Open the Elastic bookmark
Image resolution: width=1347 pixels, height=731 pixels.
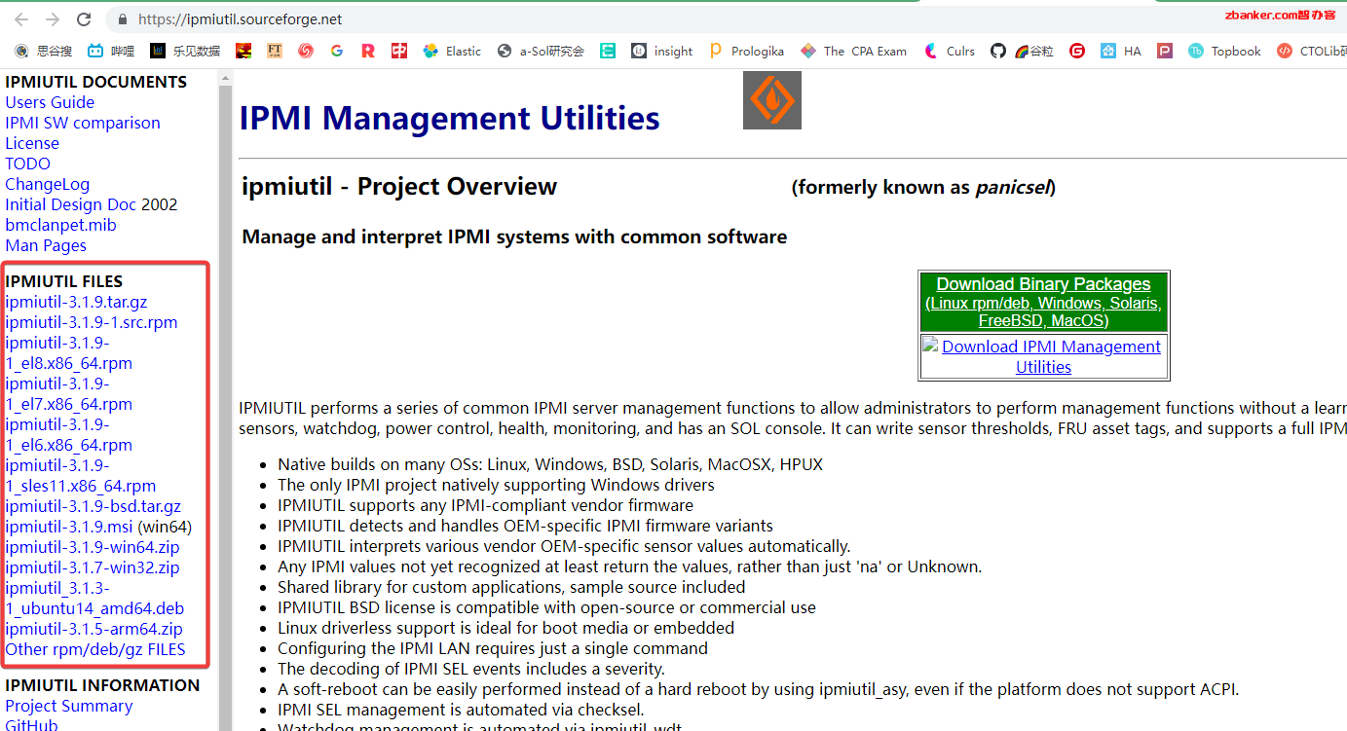[452, 51]
